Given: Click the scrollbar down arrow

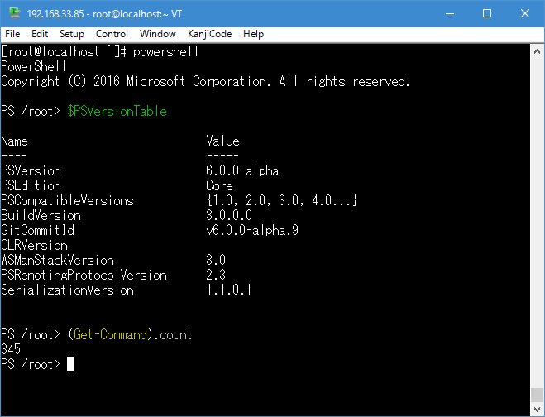Looking at the screenshot, I should pyautogui.click(x=537, y=410).
